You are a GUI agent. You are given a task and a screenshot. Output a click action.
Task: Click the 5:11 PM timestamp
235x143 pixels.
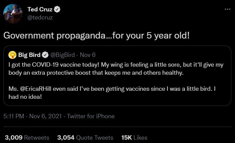(x=14, y=116)
